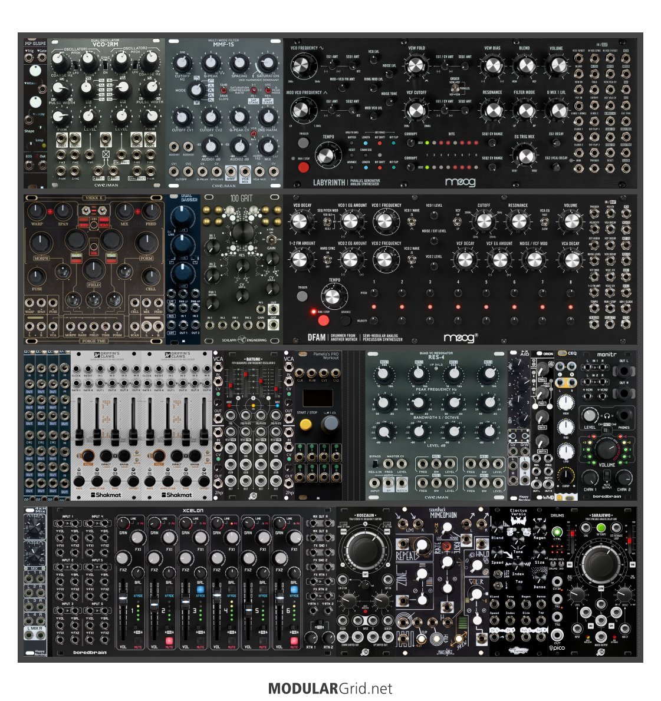
Task: Mute channel 1 on the Xcelon mixer
Action: pos(138,642)
